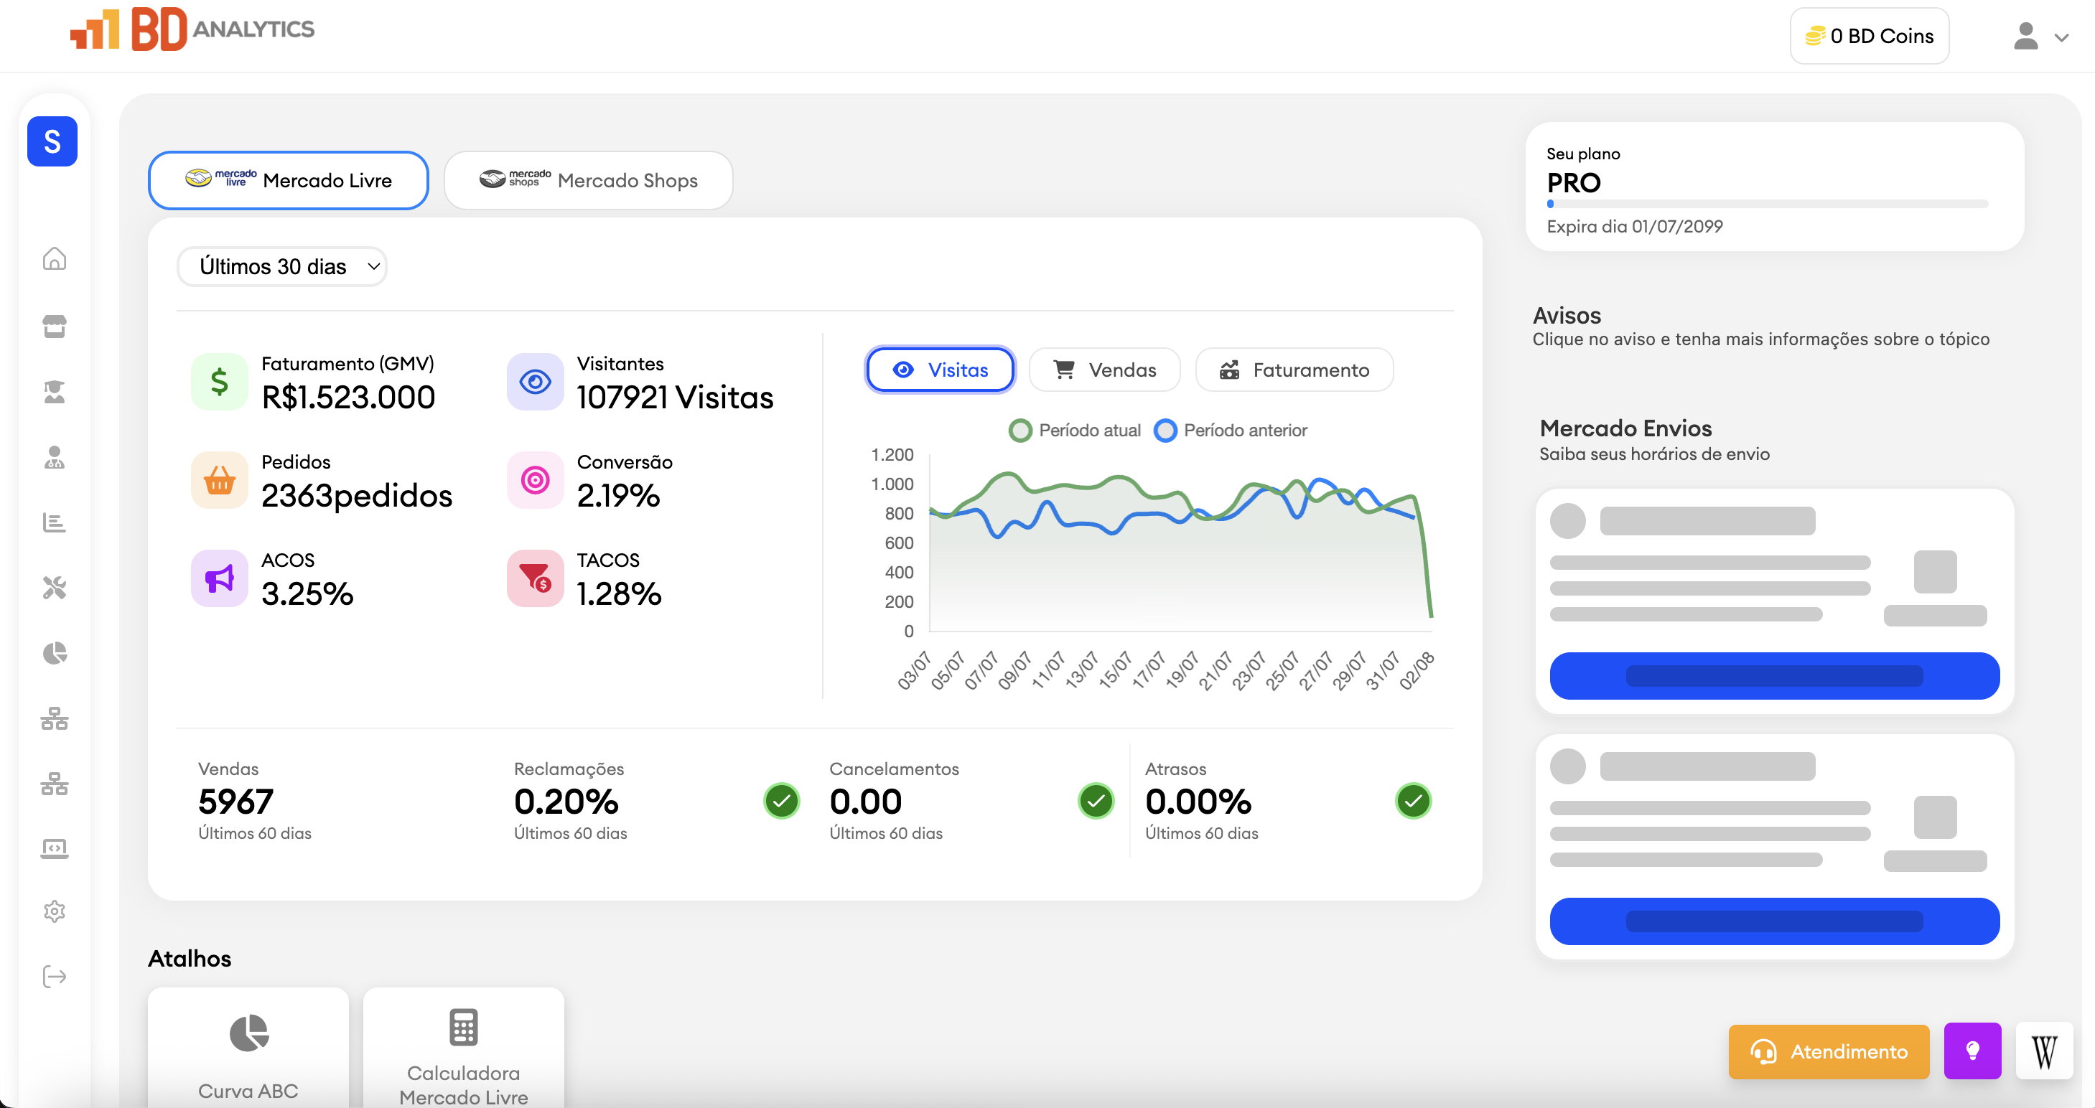2095x1108 pixels.
Task: Open the bar chart report sidebar icon
Action: [x=55, y=522]
